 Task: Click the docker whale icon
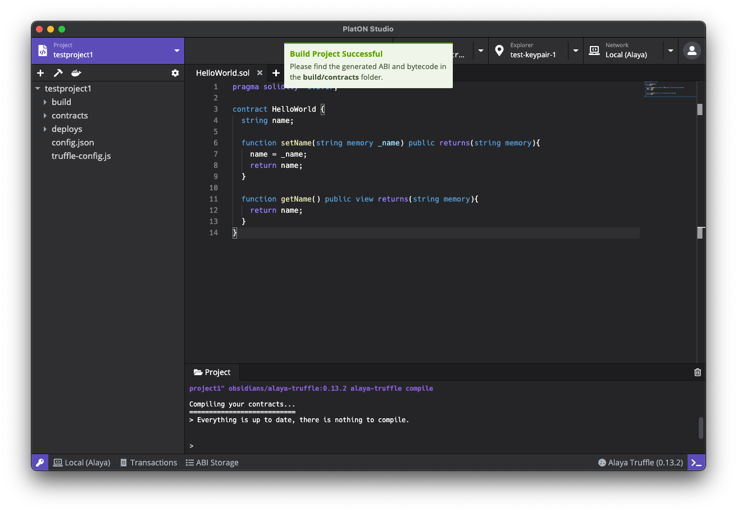click(76, 73)
